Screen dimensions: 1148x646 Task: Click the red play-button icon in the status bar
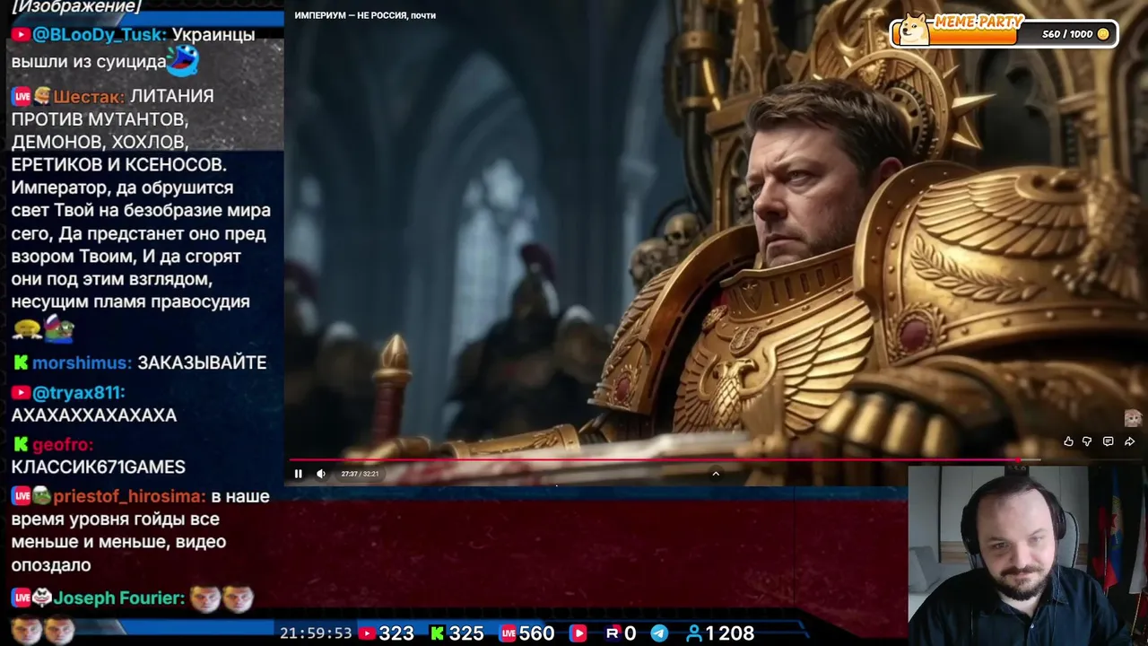pos(578,633)
